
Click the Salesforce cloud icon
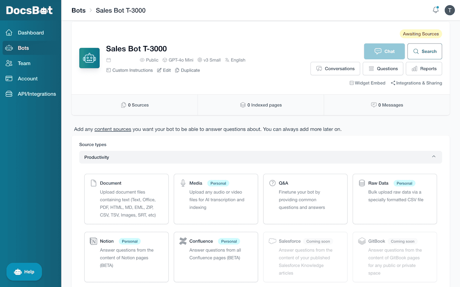pos(273,241)
